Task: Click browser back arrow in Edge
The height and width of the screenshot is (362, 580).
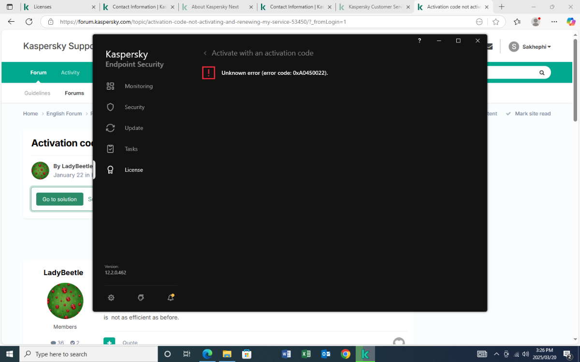Action: [11, 22]
